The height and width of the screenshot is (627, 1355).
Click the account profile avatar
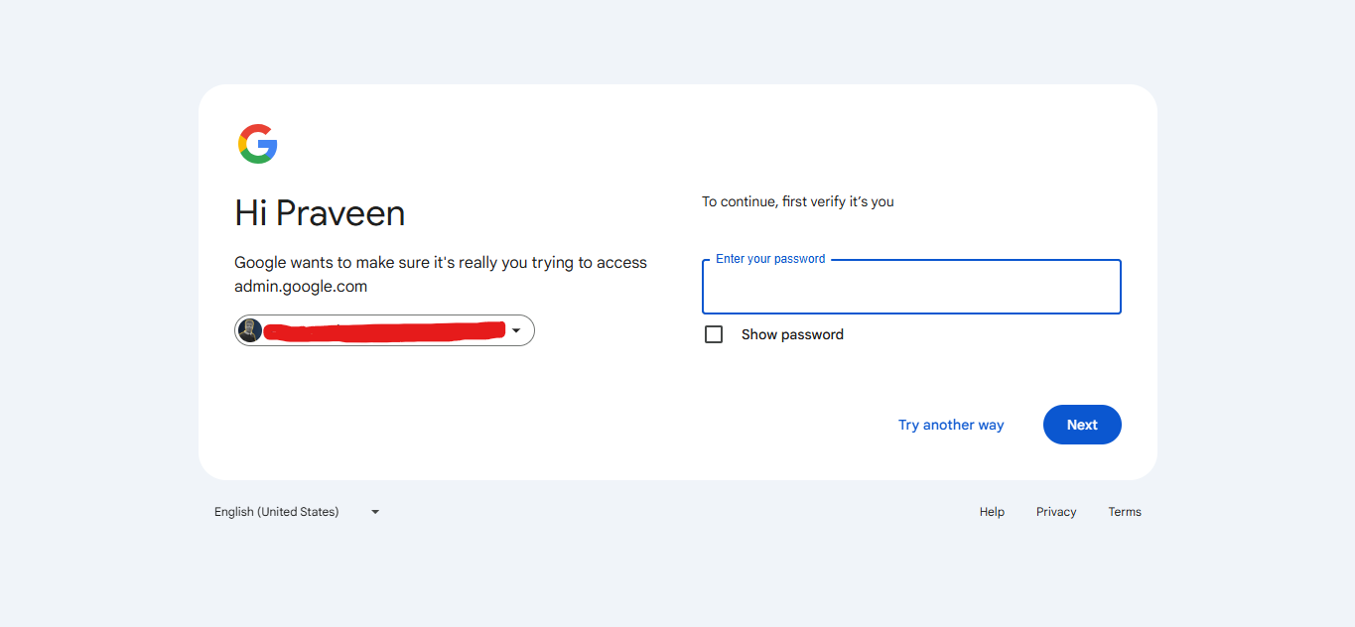click(x=250, y=330)
